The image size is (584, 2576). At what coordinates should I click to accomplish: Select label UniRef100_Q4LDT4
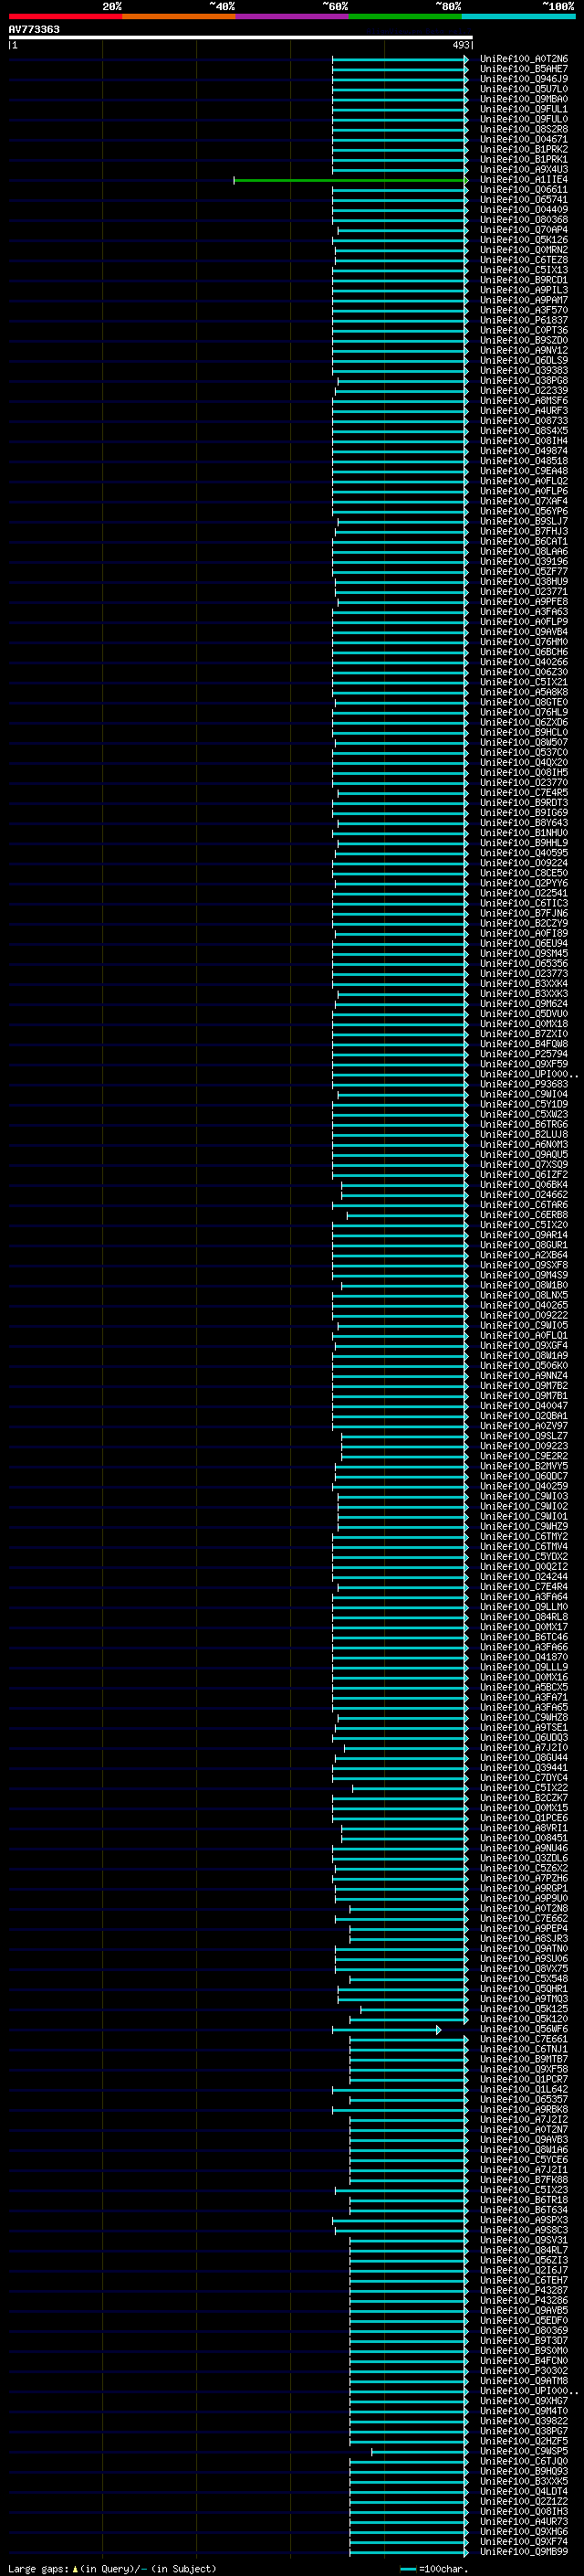(x=523, y=2491)
